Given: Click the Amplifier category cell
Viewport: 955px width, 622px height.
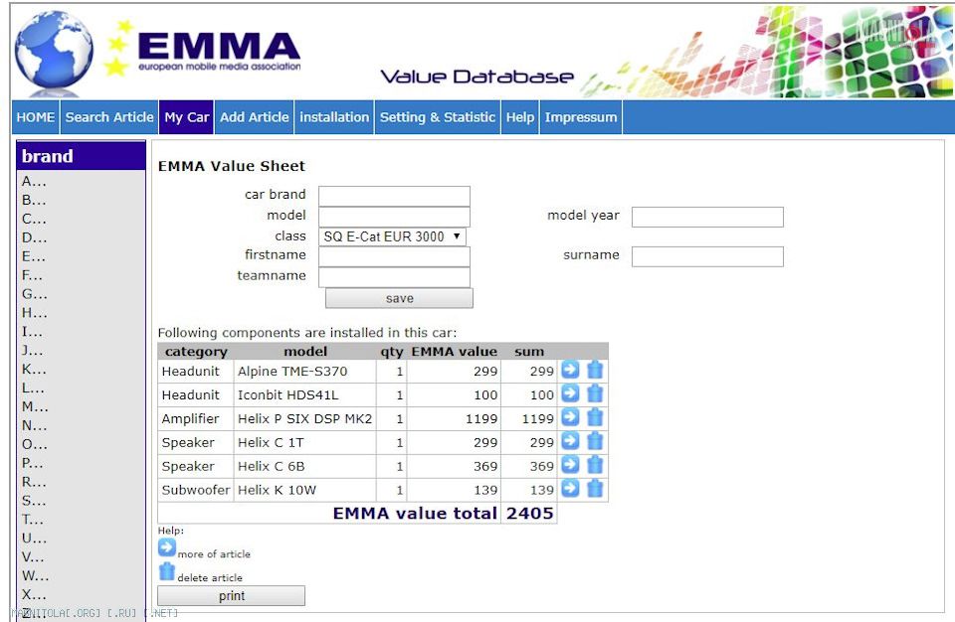Looking at the screenshot, I should coord(196,418).
